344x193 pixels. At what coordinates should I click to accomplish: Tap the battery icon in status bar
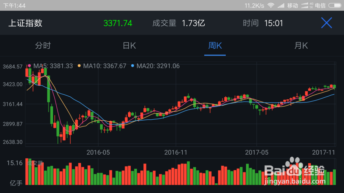(x=335, y=5)
